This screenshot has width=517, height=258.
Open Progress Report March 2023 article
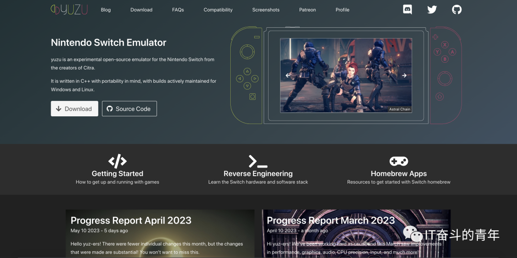(331, 220)
